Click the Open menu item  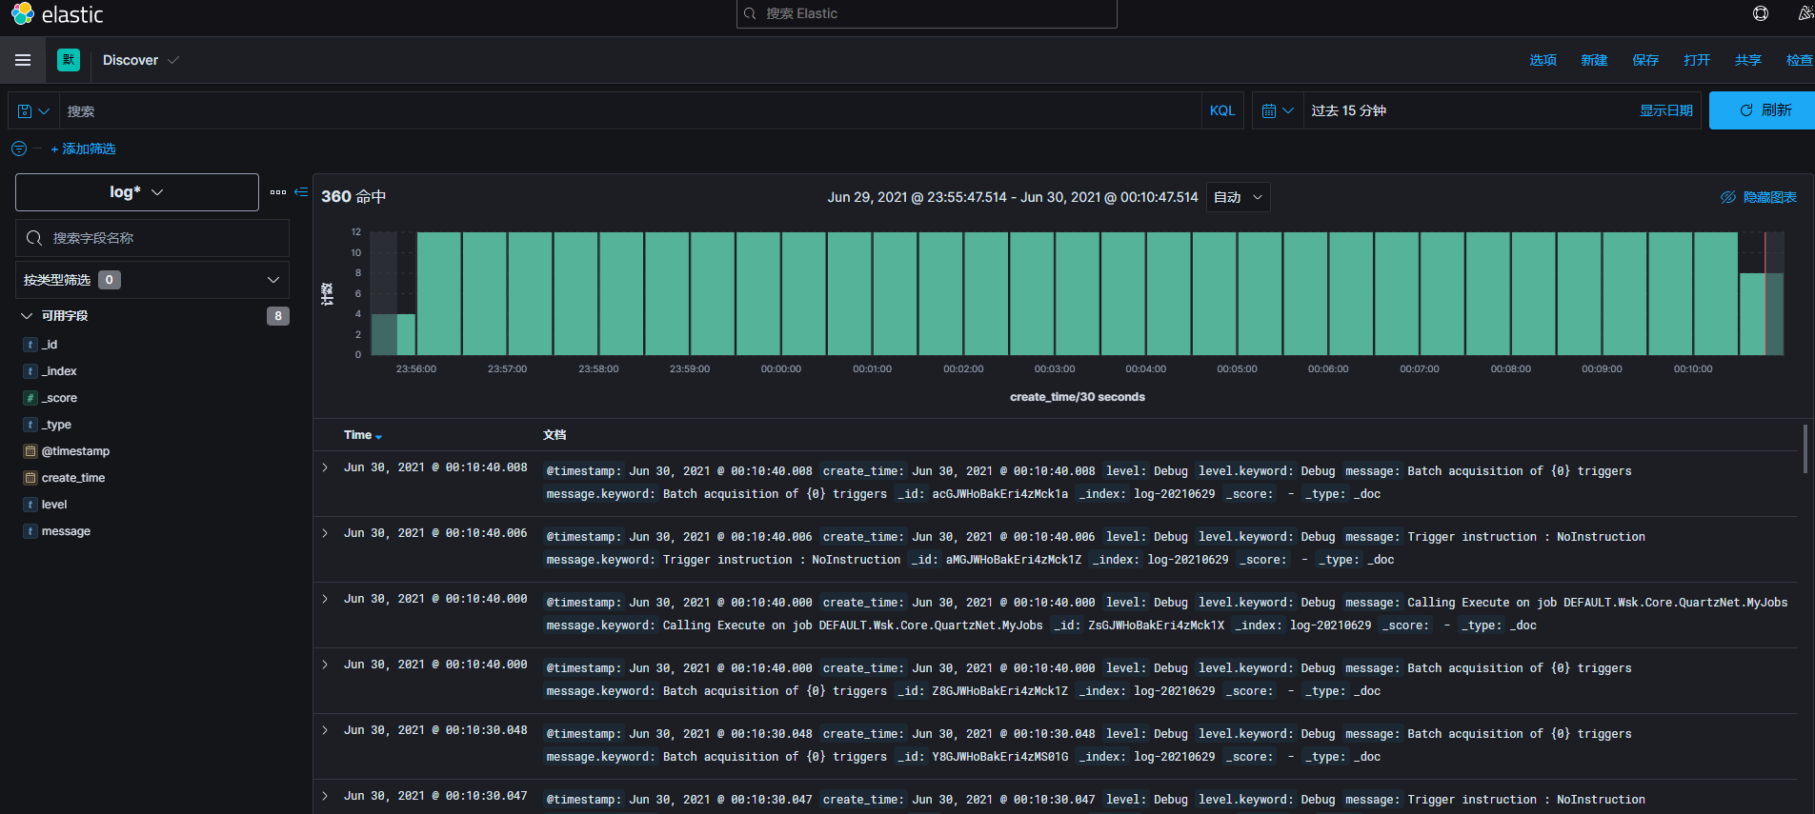(x=1697, y=60)
